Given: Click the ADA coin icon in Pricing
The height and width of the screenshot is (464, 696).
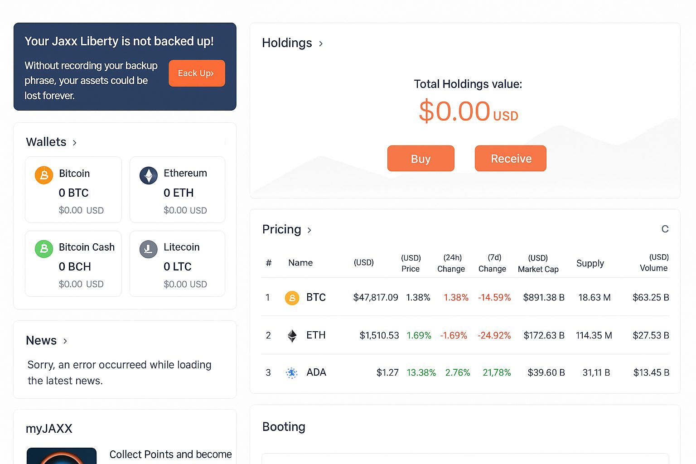Looking at the screenshot, I should tap(292, 373).
